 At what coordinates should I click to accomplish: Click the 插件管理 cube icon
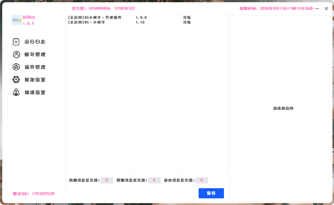(16, 67)
